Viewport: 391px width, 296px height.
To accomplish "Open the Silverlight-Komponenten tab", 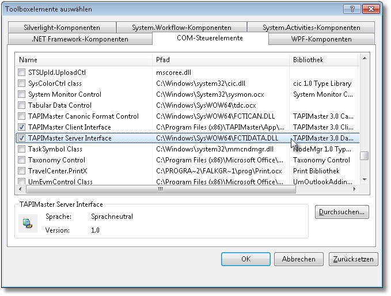I will 62,28.
